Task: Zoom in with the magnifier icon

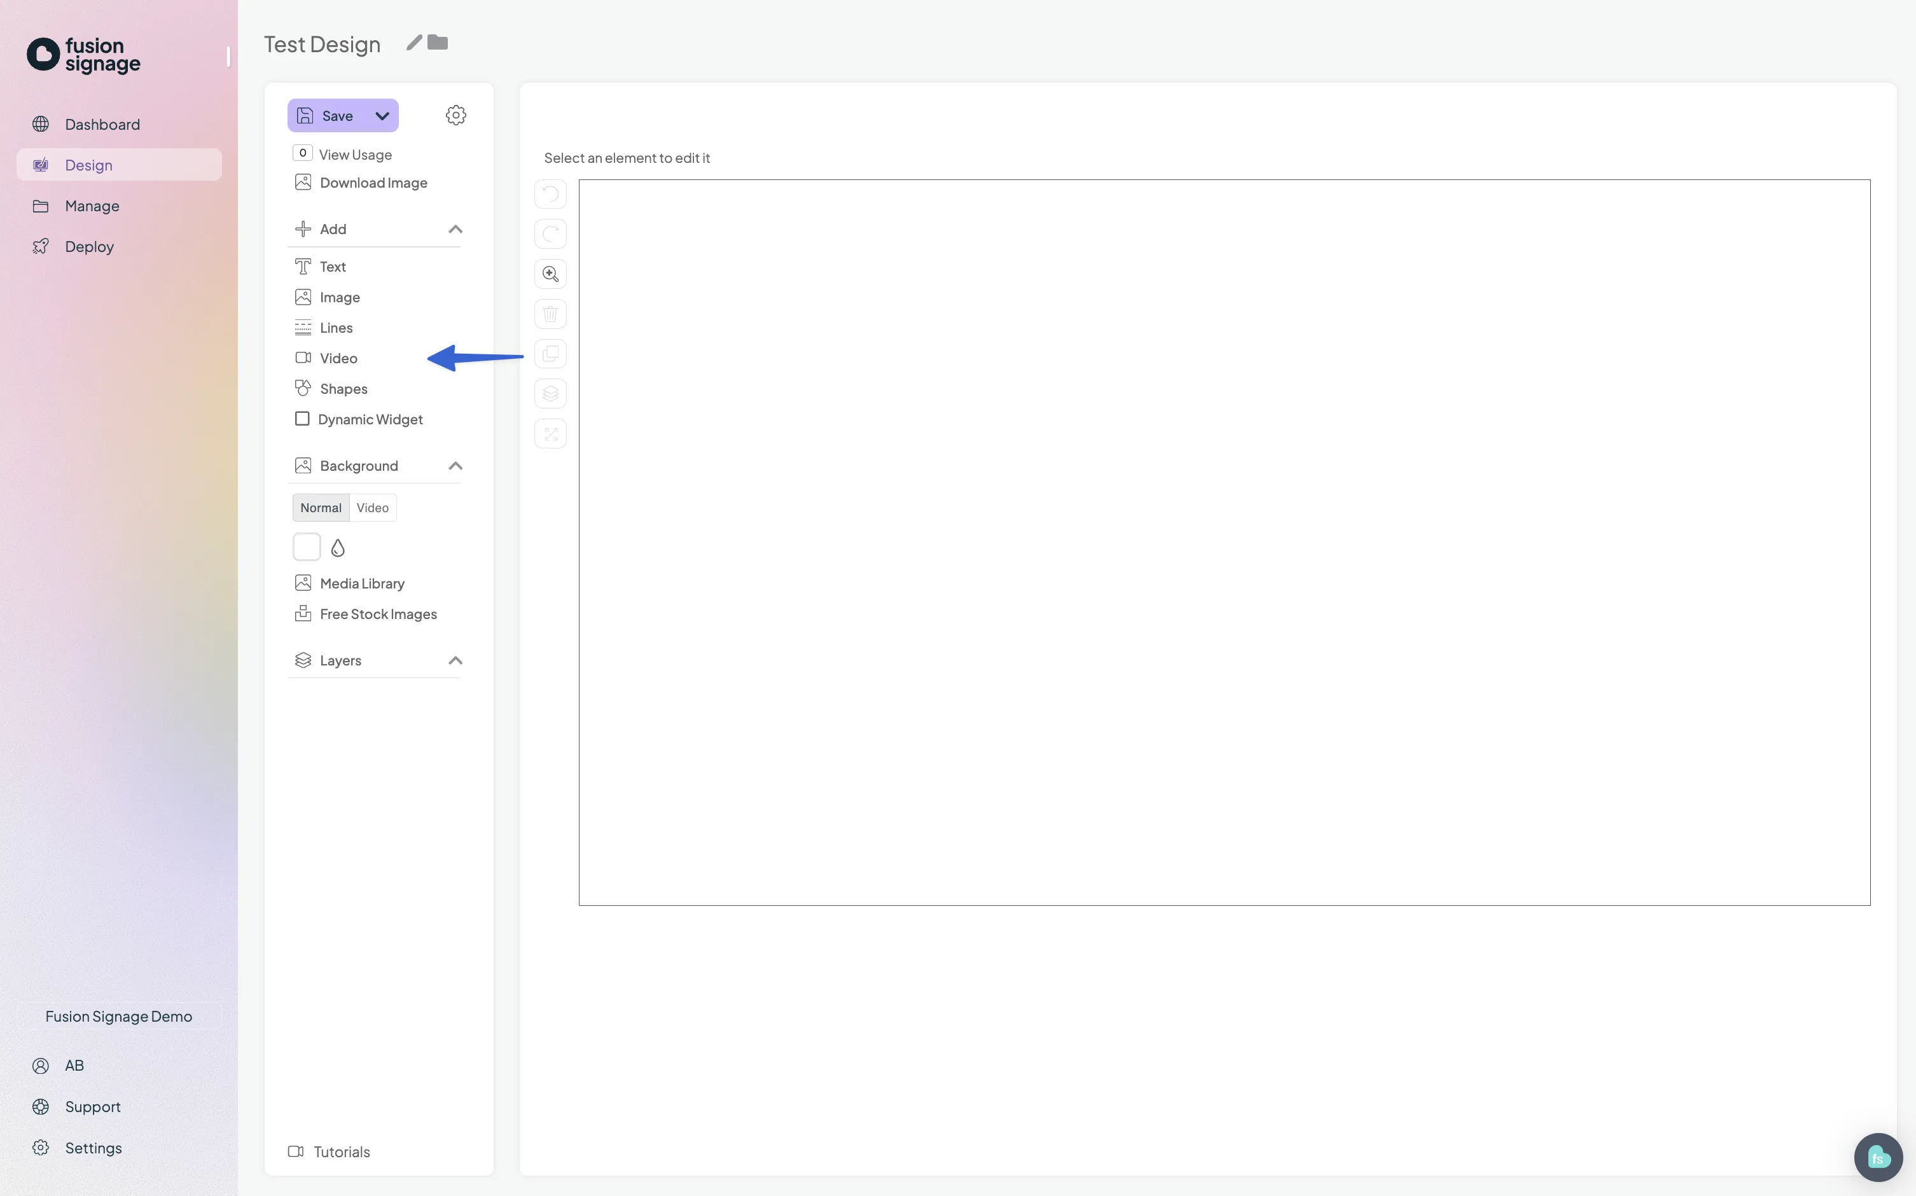Action: click(x=550, y=274)
